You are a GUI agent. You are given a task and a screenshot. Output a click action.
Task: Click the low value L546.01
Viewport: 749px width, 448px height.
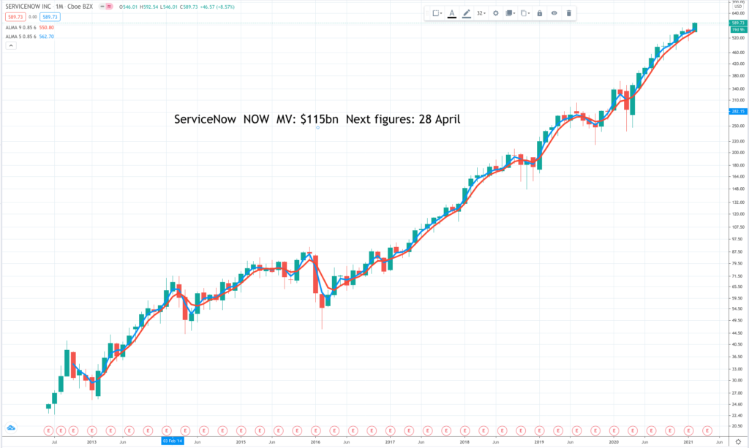(169, 7)
